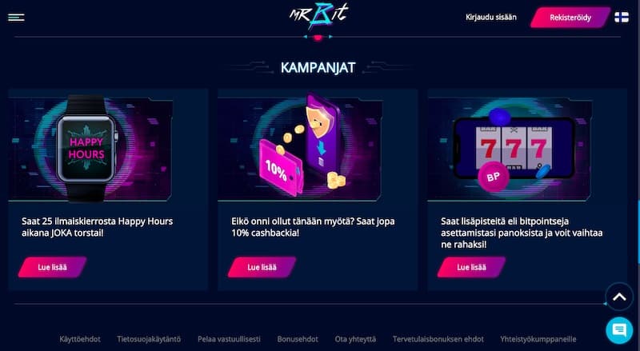Open Pelaa vastuullisesti footer link

229,339
